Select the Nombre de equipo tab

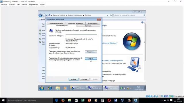[62, 26]
